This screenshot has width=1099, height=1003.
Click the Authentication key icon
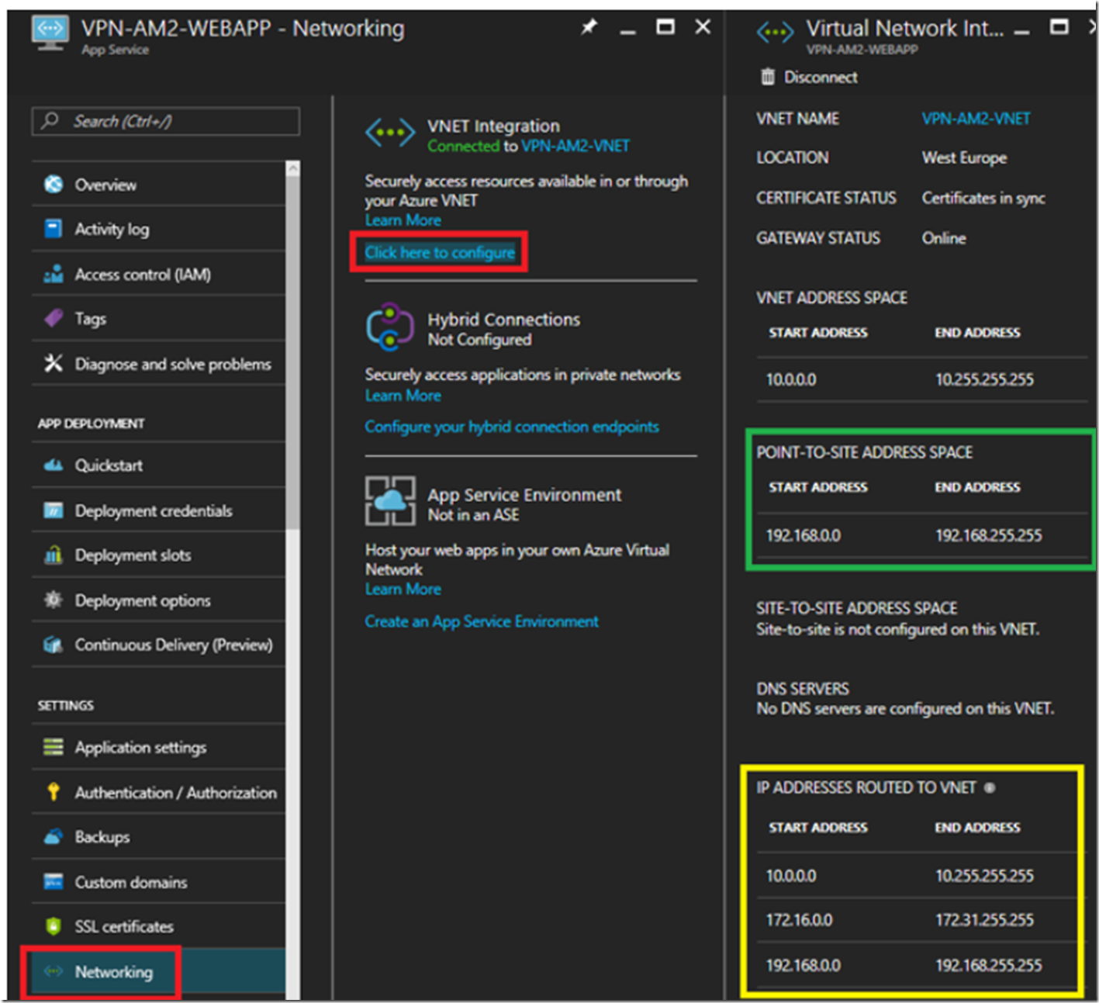point(54,792)
